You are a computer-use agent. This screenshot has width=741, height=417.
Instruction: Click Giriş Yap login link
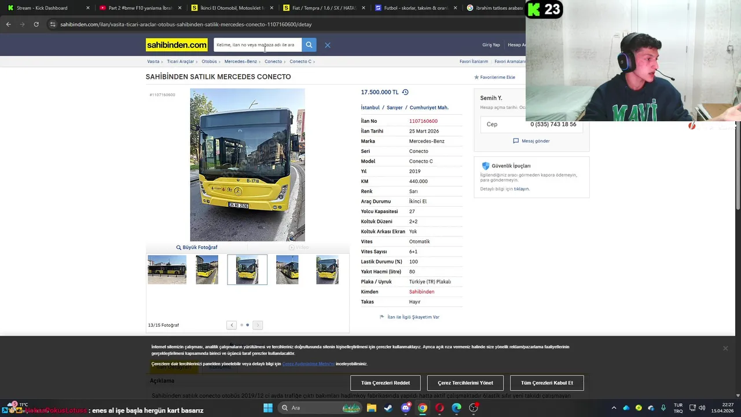(x=491, y=45)
